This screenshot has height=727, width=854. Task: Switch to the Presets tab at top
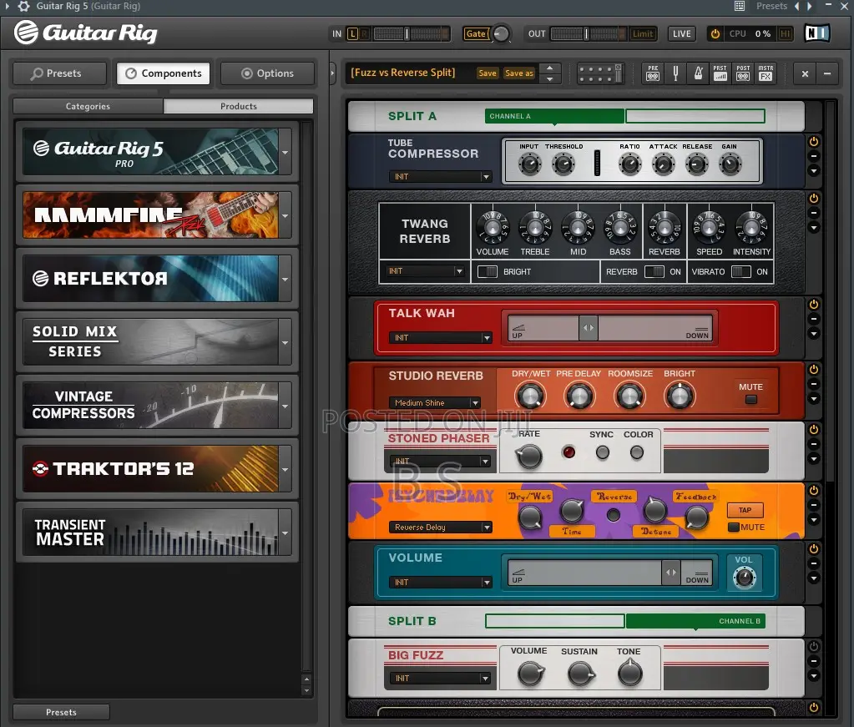[60, 73]
